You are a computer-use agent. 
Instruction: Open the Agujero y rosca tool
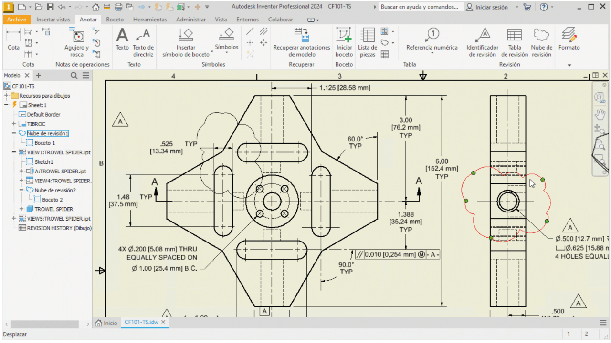click(76, 42)
